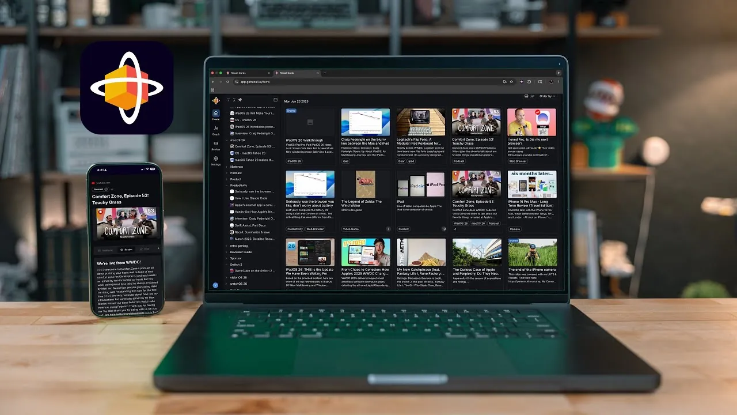Click the Camera tag on the iPhone 16 card
This screenshot has height=415, width=737.
(514, 229)
